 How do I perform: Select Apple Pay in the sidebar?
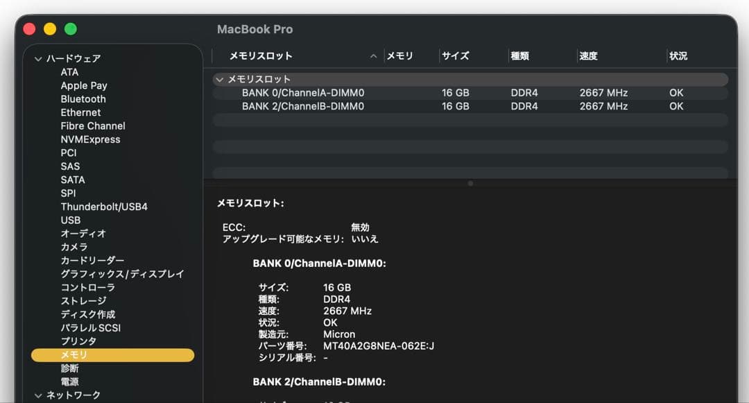point(83,85)
